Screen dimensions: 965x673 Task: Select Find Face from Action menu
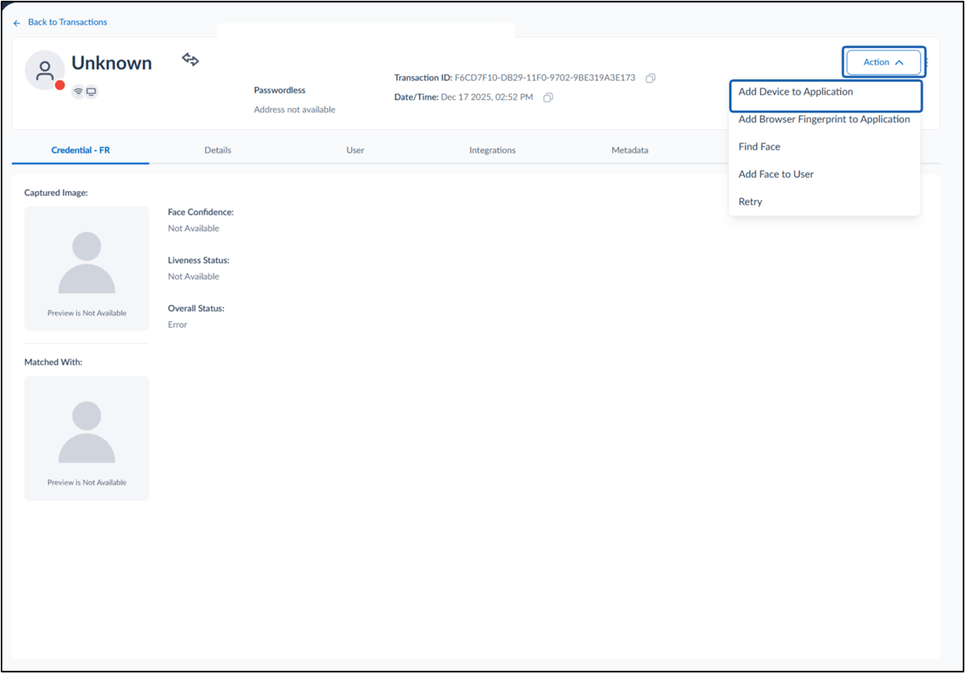(x=824, y=147)
